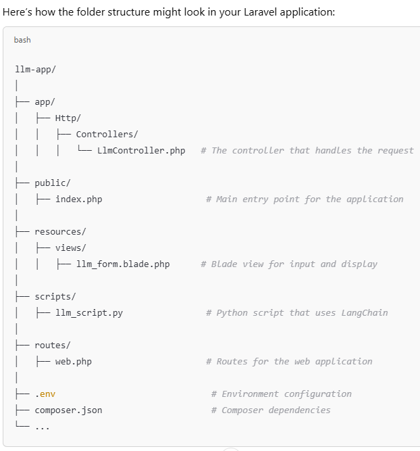Viewport: 420px width, 451px height.
Task: Select the Controllers/ folder name
Action: 107,135
